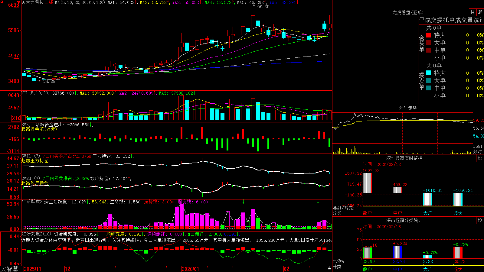This screenshot has height=272, width=484.
Task: Click the 龙虎看盘(逐单) panel title
Action: pyautogui.click(x=408, y=12)
